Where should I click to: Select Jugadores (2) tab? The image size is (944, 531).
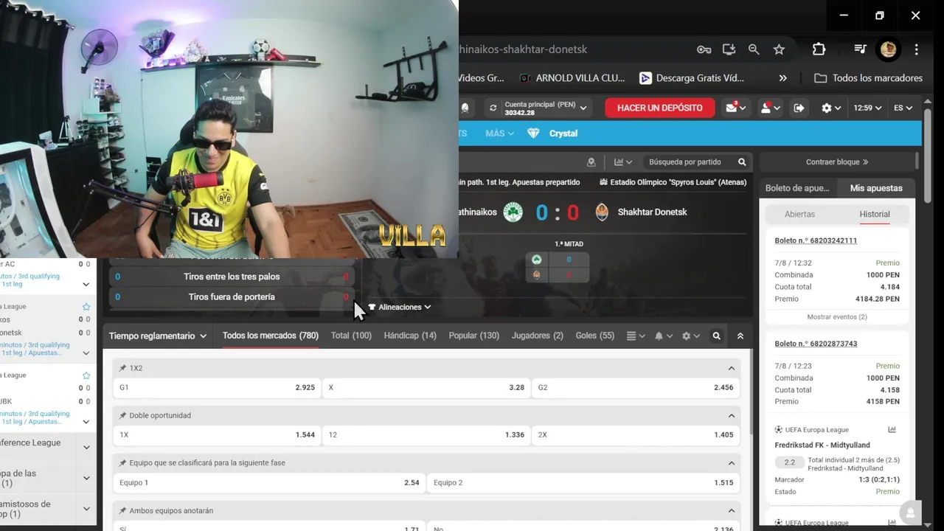coord(538,336)
